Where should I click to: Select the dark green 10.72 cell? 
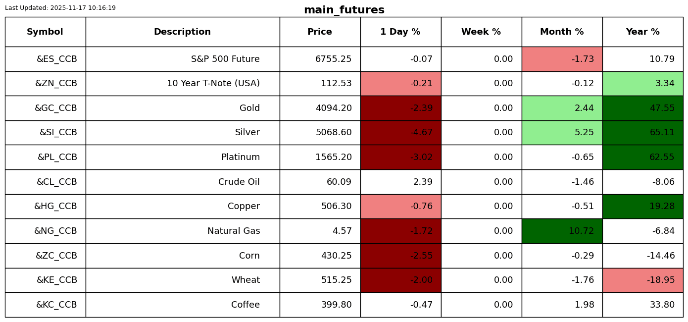562,231
